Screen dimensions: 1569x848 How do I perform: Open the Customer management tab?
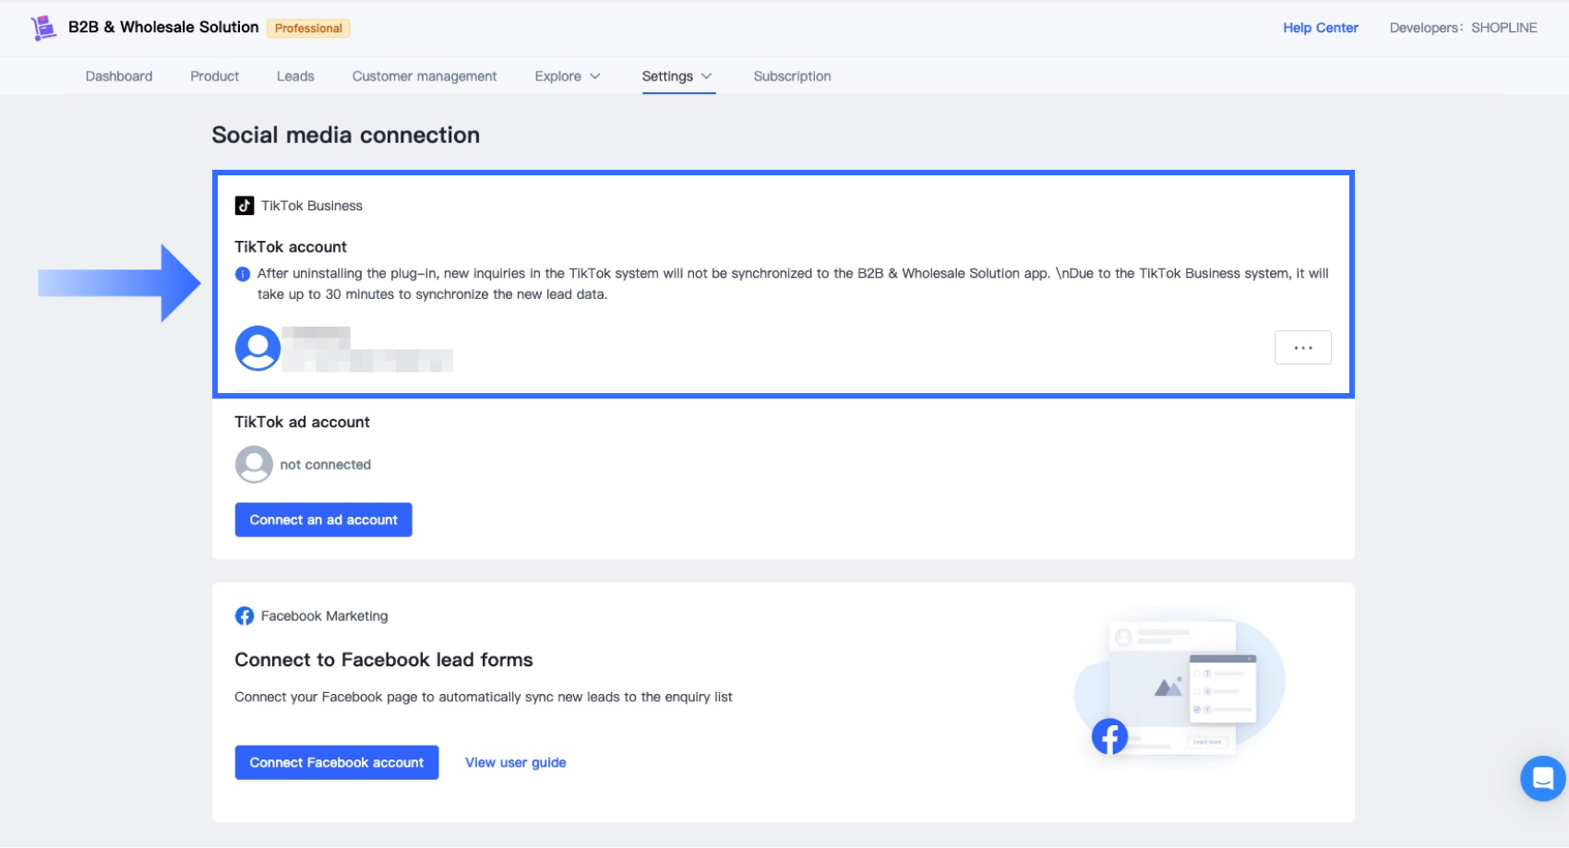425,77
